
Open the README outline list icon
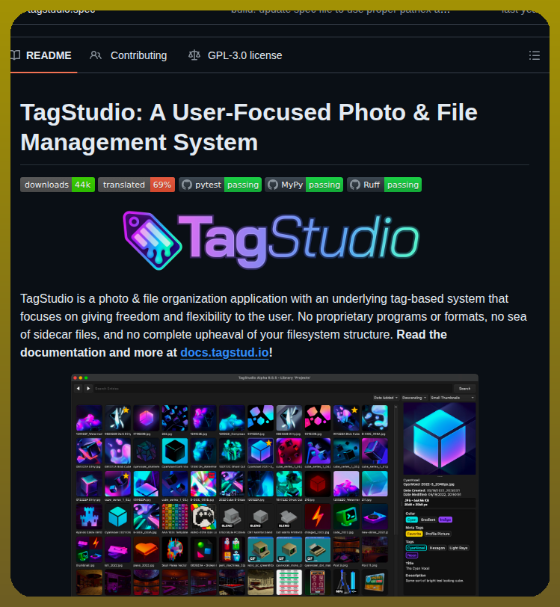coord(535,55)
